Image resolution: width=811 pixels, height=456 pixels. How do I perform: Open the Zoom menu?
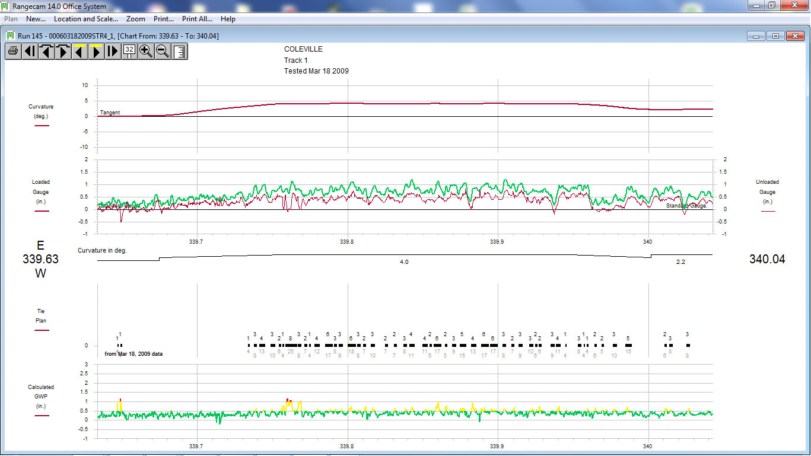point(136,19)
